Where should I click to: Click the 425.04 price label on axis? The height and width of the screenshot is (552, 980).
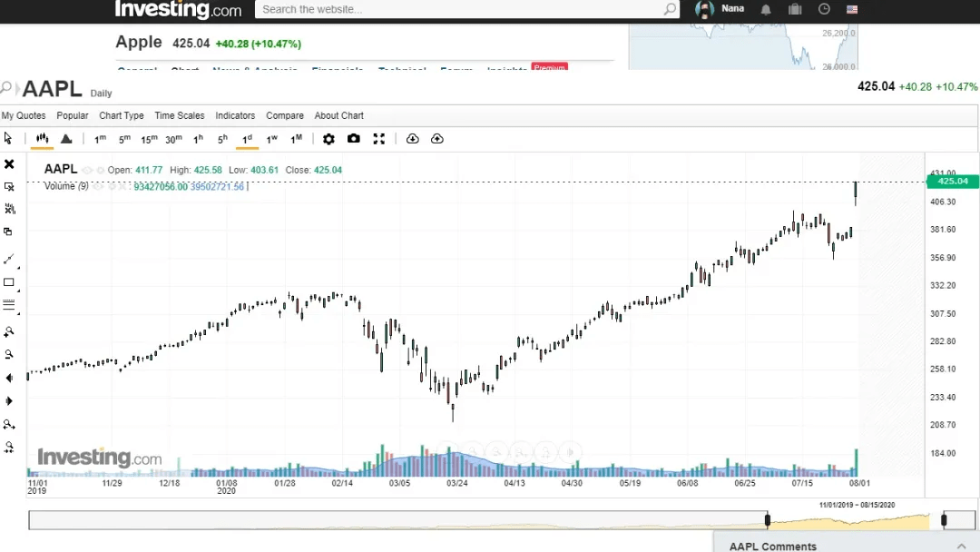tap(953, 182)
